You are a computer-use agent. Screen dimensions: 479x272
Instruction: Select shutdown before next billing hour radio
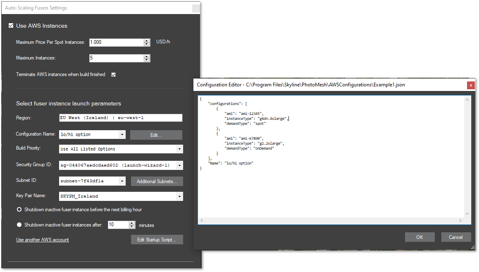tap(19, 210)
